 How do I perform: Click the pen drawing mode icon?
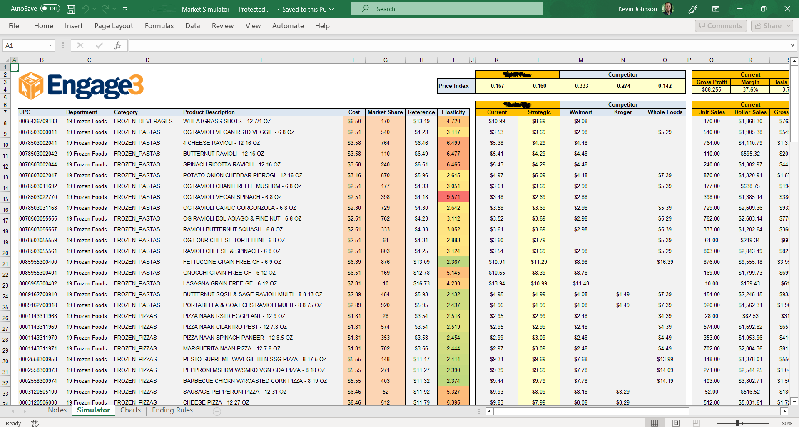tap(693, 9)
